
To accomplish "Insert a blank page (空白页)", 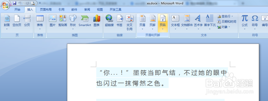I will 17,21.
